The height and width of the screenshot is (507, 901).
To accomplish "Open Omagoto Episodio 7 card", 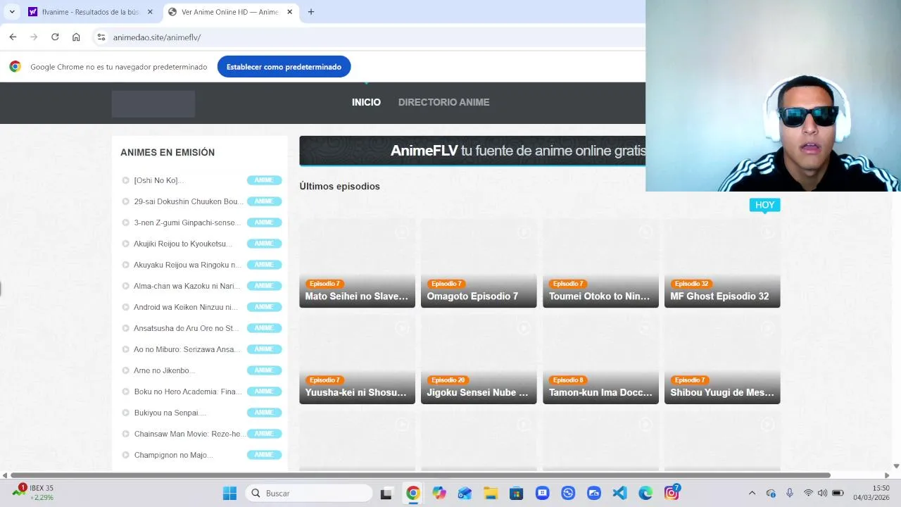I will click(x=479, y=263).
